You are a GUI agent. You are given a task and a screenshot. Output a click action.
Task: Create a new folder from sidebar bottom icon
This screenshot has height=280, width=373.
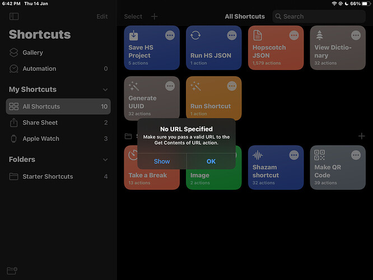tap(12, 270)
